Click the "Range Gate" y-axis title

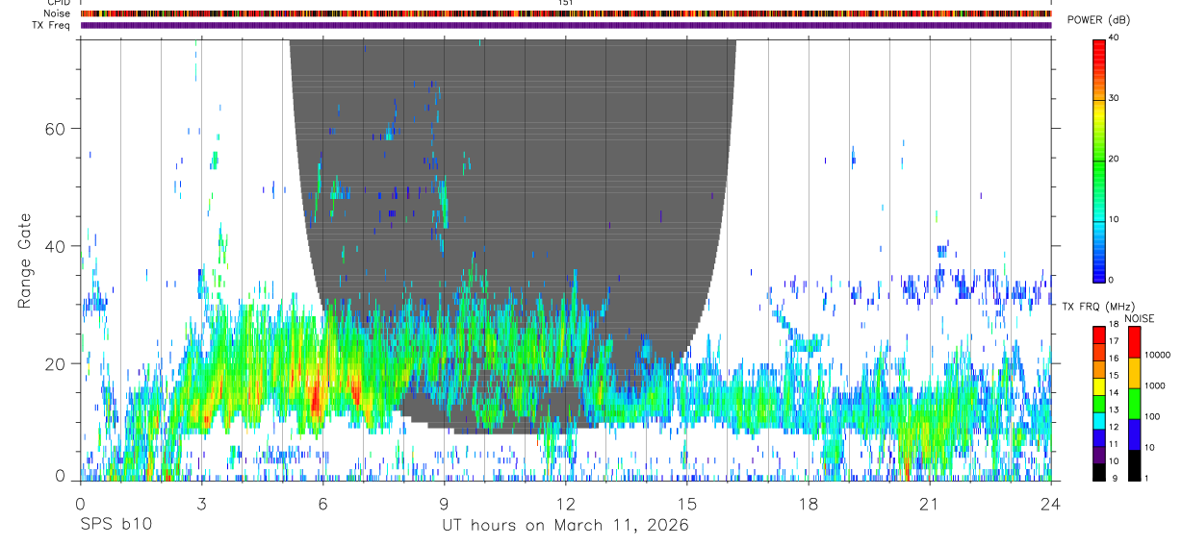(26, 261)
